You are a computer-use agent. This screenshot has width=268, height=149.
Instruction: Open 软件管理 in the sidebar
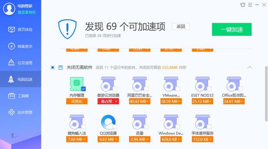coord(20,112)
